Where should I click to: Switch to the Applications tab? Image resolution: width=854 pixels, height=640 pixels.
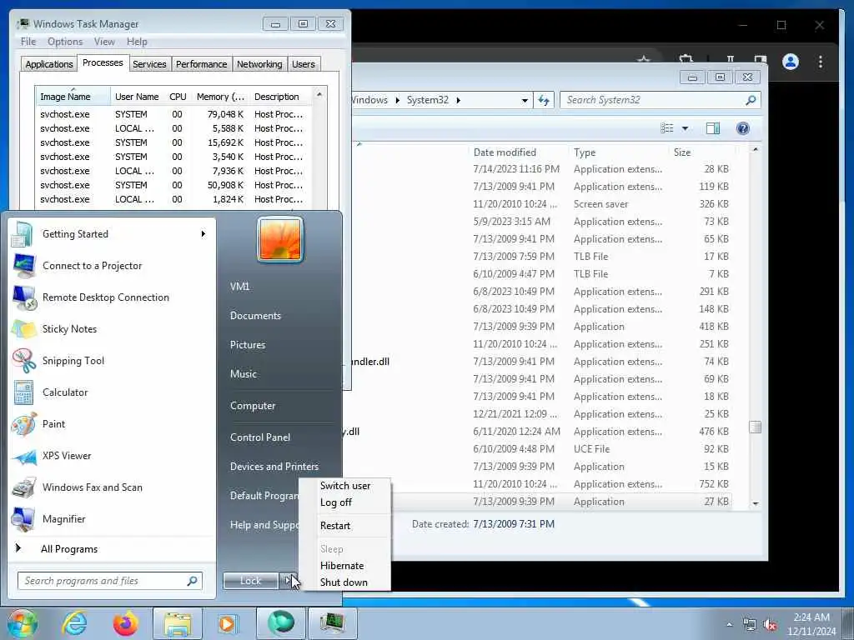coord(49,64)
